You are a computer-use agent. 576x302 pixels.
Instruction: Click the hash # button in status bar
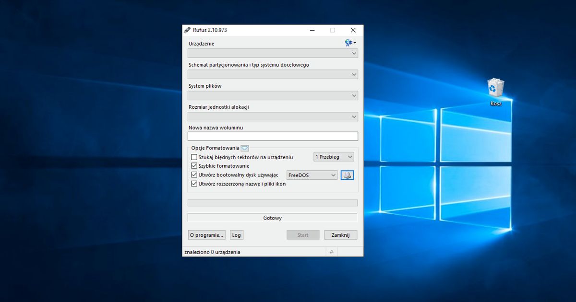pyautogui.click(x=331, y=252)
